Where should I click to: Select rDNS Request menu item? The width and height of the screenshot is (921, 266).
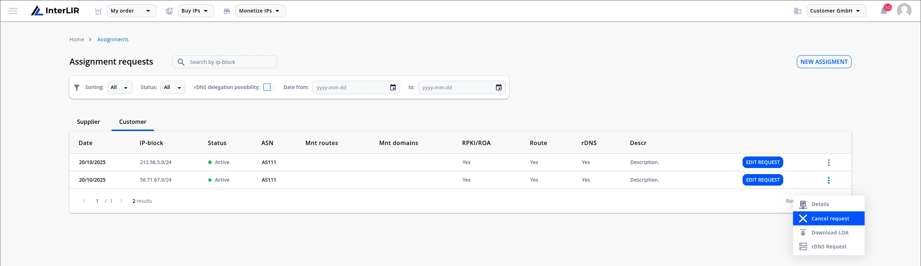coord(829,247)
